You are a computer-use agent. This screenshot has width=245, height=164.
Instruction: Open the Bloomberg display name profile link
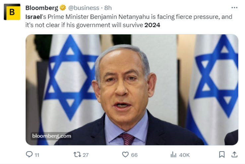pos(42,8)
